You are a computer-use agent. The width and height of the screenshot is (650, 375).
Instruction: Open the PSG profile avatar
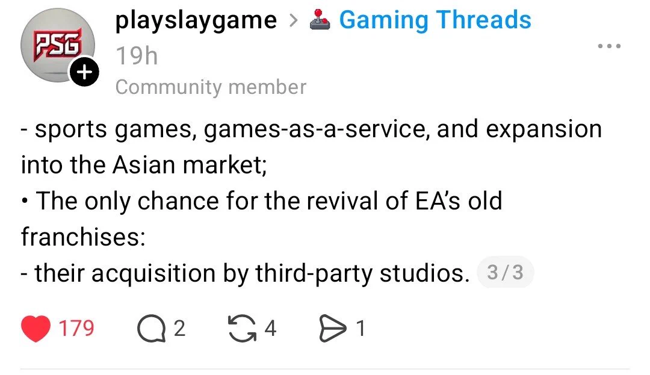pyautogui.click(x=58, y=45)
